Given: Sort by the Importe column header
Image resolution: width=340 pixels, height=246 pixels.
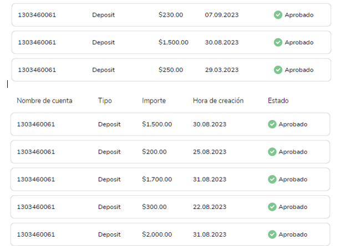Looking at the screenshot, I should [154, 101].
